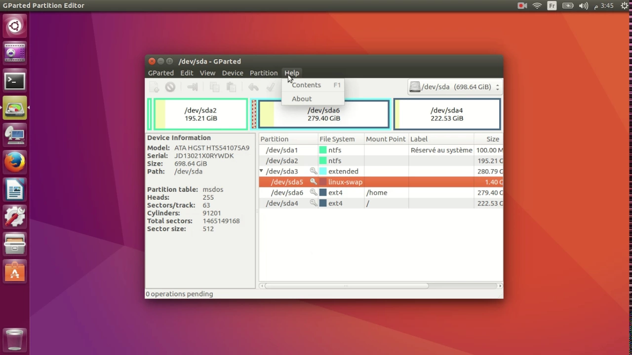Click the Copy partition toolbar icon
This screenshot has height=355, width=632.
pyautogui.click(x=214, y=87)
